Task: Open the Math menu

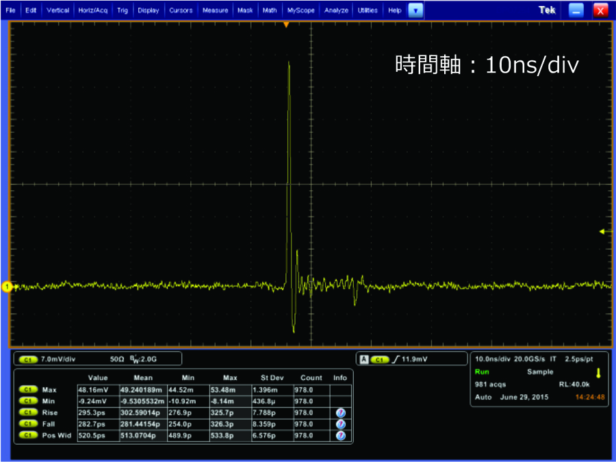Action: point(270,10)
